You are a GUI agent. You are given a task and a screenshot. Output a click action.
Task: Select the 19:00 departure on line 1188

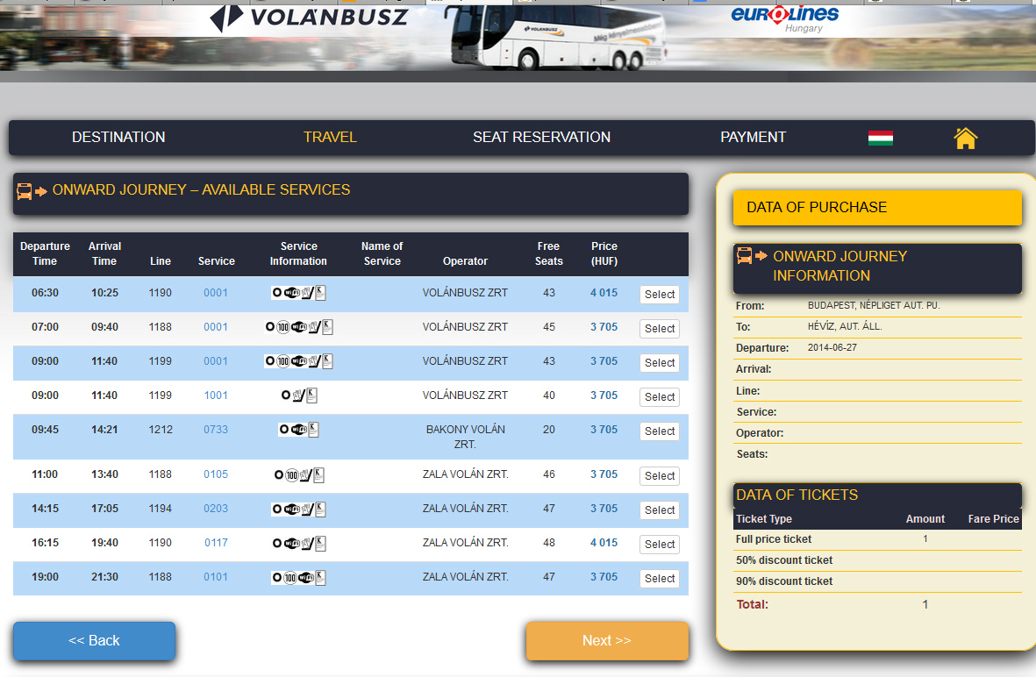[660, 579]
